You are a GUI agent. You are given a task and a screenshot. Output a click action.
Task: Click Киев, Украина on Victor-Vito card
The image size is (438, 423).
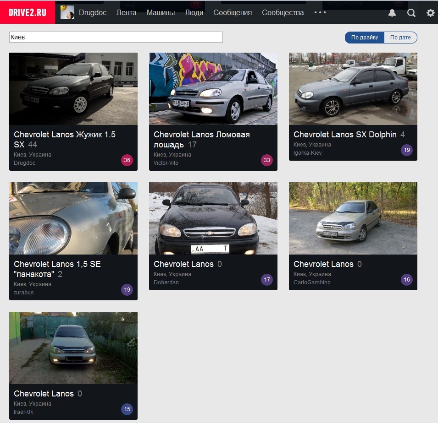click(172, 154)
